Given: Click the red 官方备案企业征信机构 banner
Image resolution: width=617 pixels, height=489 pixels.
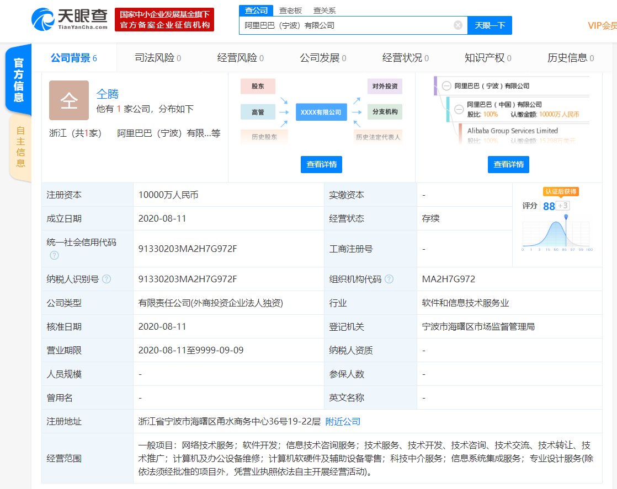Looking at the screenshot, I should pyautogui.click(x=165, y=19).
